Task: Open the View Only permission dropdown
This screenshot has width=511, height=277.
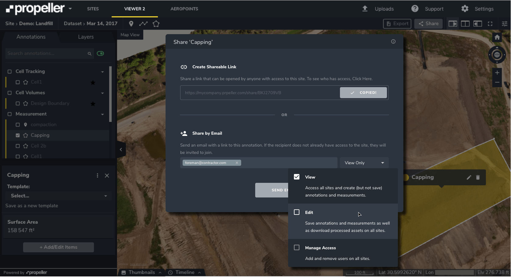Action: (364, 162)
